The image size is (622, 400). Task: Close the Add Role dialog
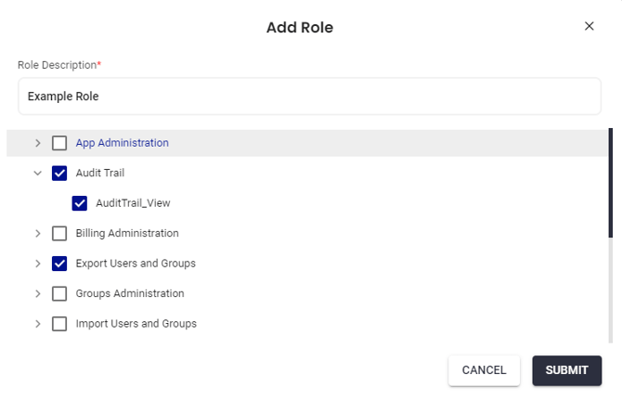(x=589, y=26)
